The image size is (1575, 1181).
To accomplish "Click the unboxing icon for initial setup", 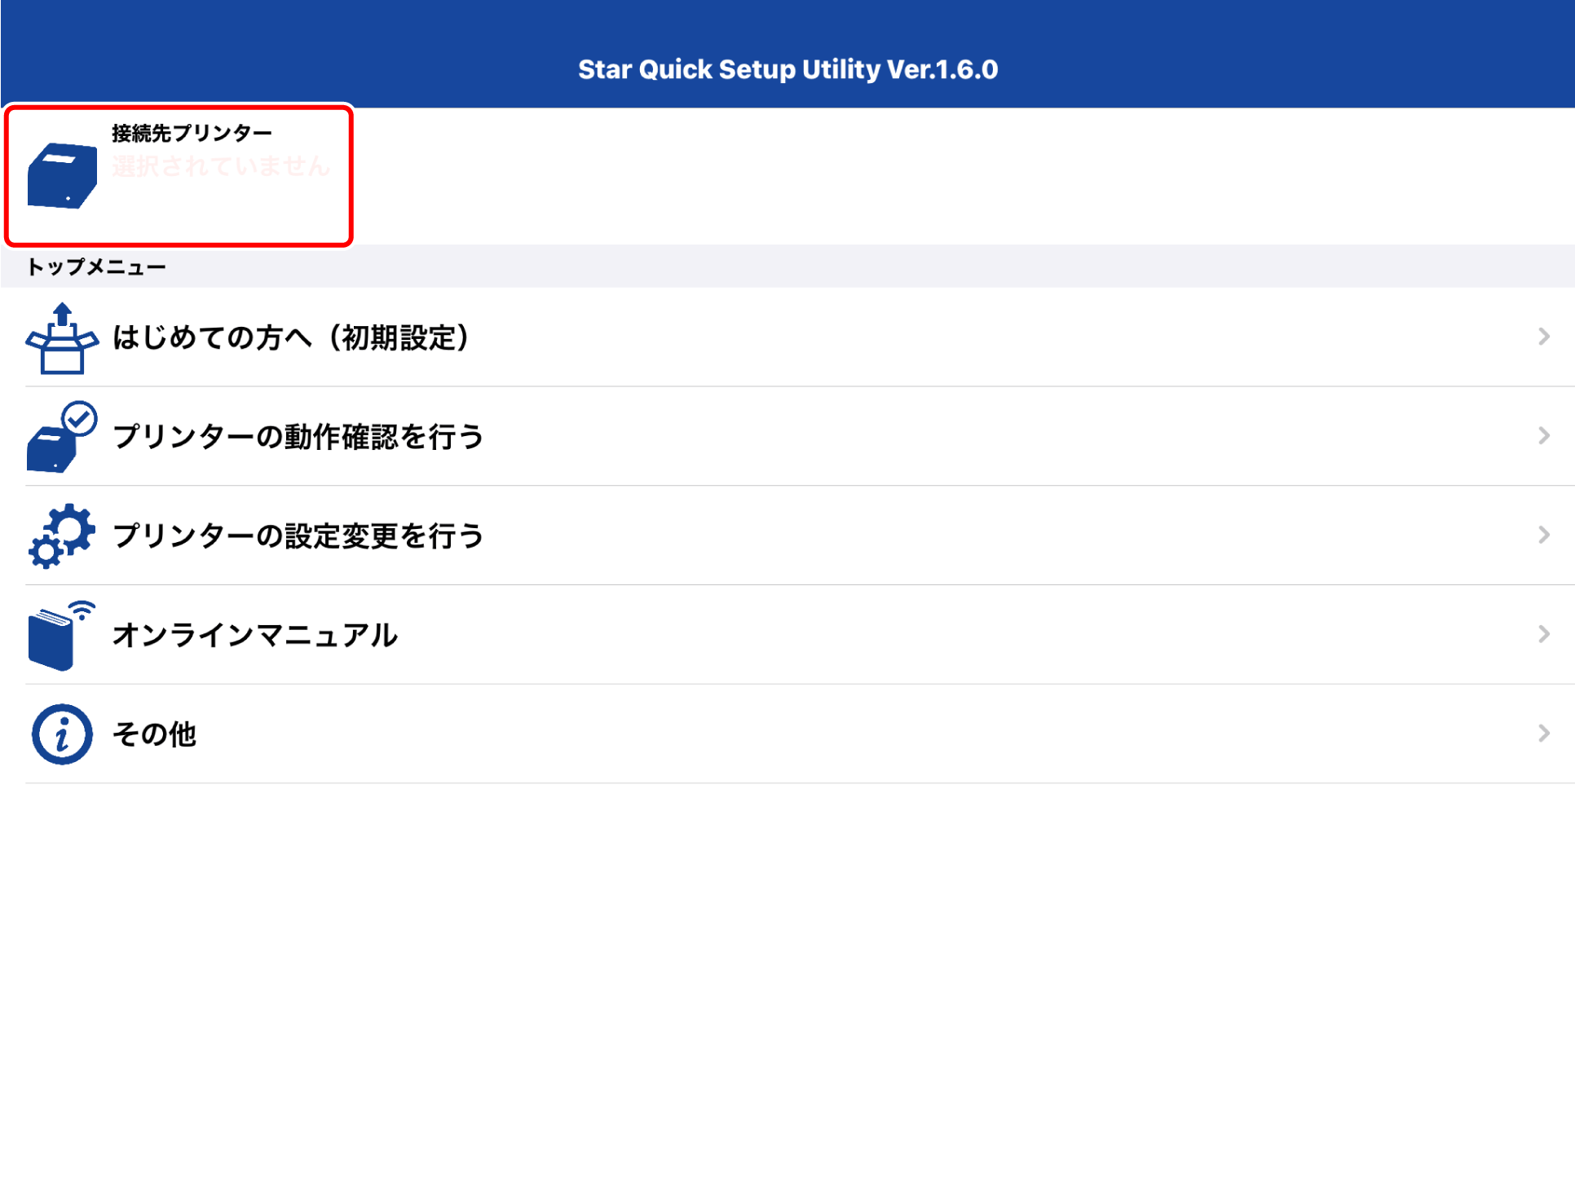I will [62, 338].
